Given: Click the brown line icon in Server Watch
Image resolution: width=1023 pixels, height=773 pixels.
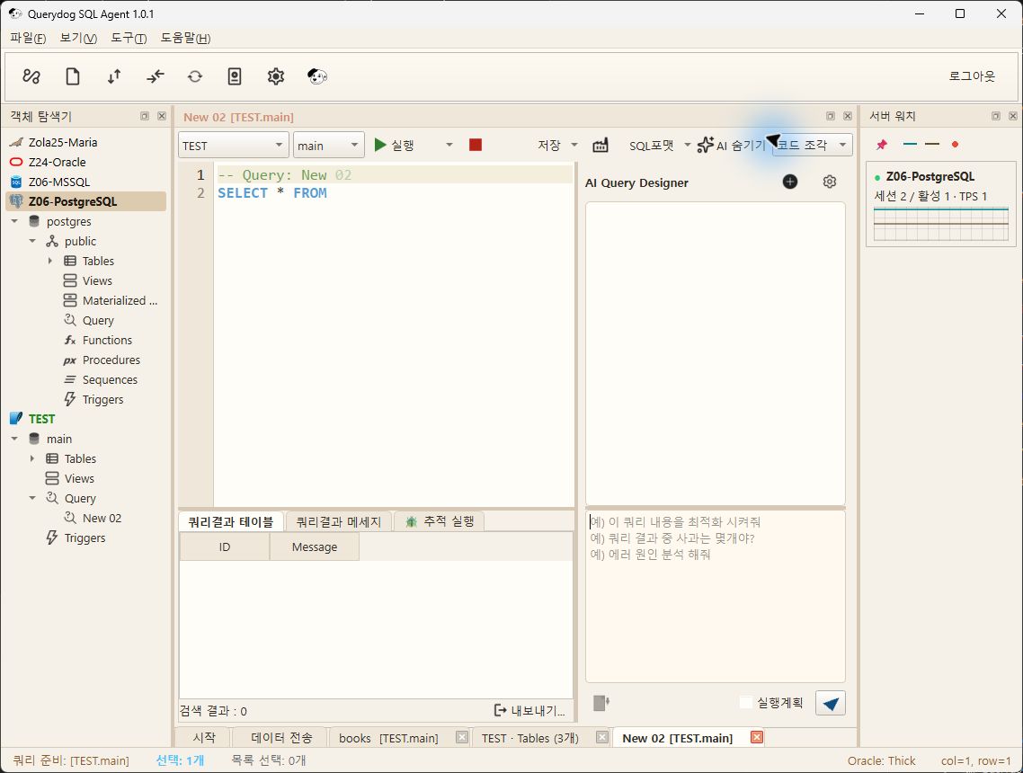Looking at the screenshot, I should point(932,144).
